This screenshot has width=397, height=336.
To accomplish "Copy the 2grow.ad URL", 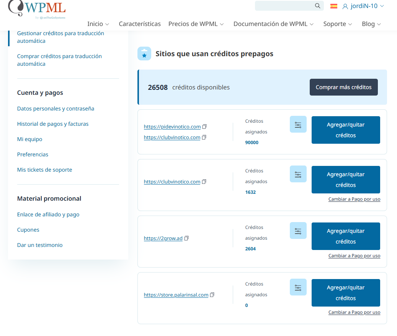I will 186,238.
